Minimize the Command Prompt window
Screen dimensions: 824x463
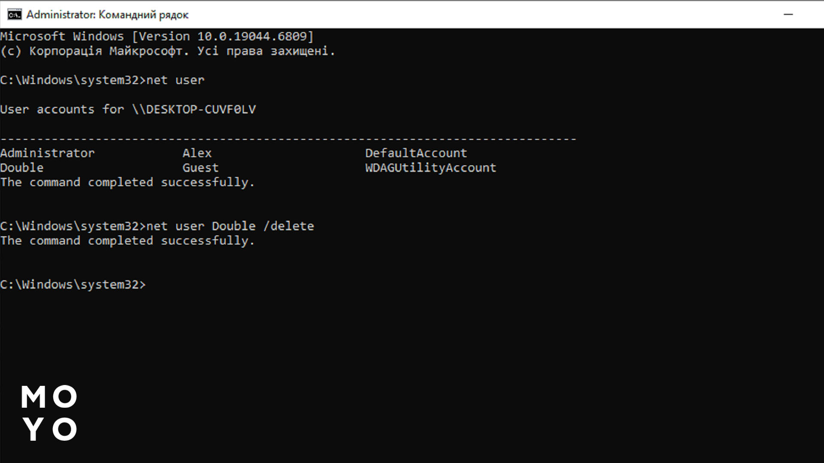(x=788, y=15)
